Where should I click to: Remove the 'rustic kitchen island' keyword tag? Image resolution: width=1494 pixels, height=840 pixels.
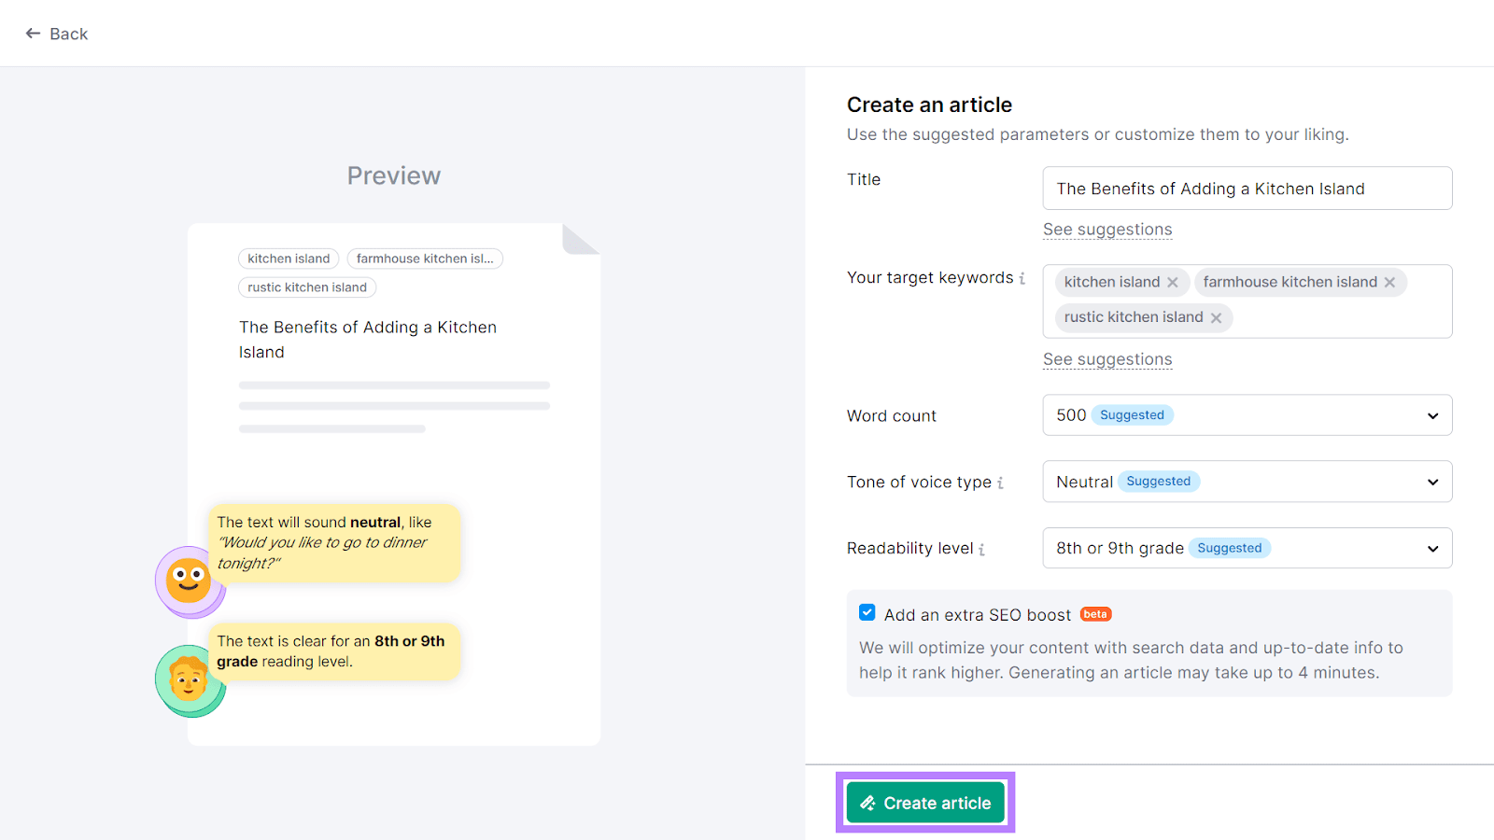(1216, 318)
